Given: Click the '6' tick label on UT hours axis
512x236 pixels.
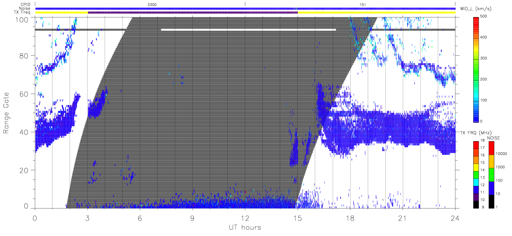Looking at the screenshot, I should (x=140, y=218).
